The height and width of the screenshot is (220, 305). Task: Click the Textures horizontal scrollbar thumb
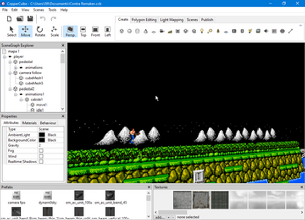pos(173,212)
